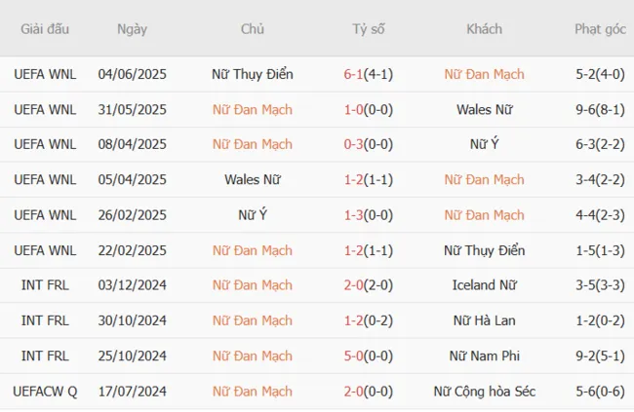Select the 17/07/2024 date cell
The image size is (634, 412).
[x=132, y=392]
